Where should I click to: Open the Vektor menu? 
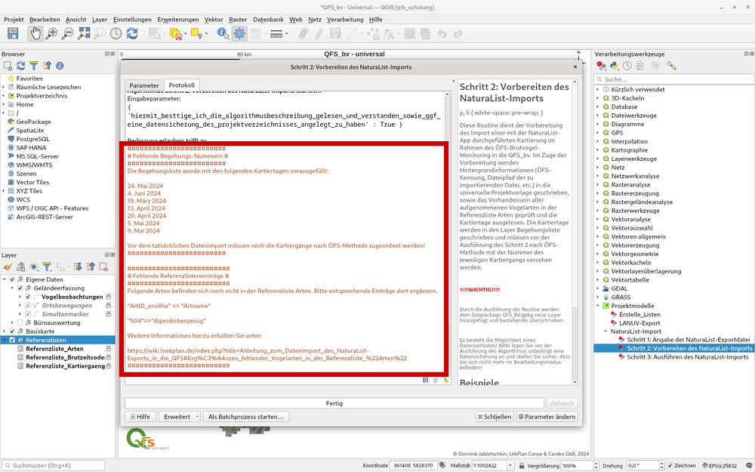tap(214, 20)
